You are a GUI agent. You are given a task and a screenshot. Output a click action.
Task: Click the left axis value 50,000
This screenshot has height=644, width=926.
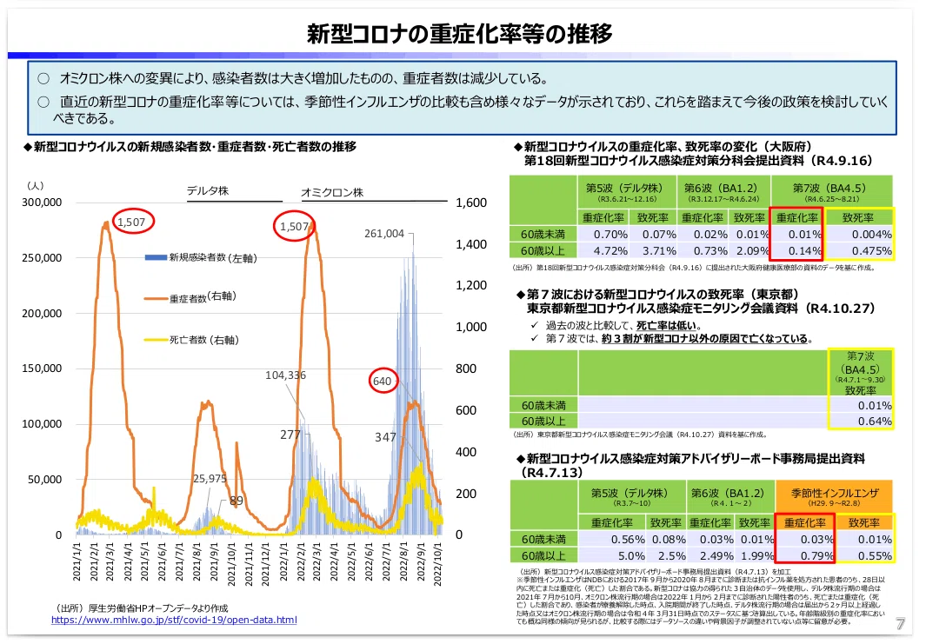pos(45,480)
